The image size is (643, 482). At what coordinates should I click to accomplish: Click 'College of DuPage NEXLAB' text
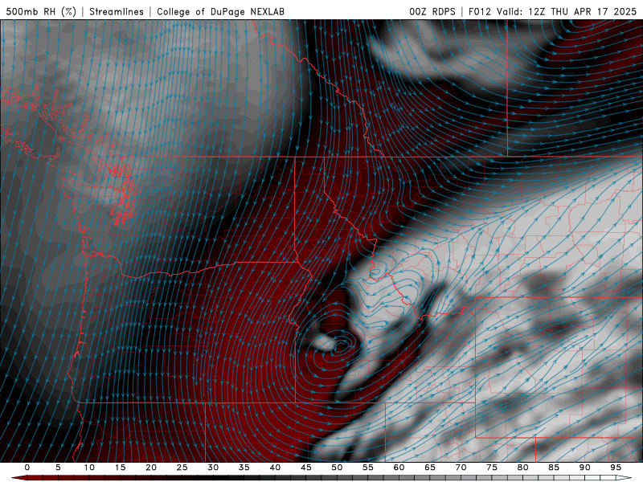coord(220,11)
